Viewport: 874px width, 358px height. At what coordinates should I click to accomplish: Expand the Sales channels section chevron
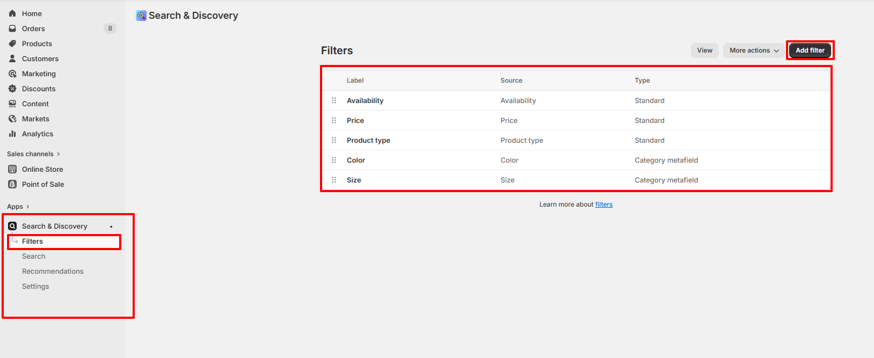pos(59,154)
